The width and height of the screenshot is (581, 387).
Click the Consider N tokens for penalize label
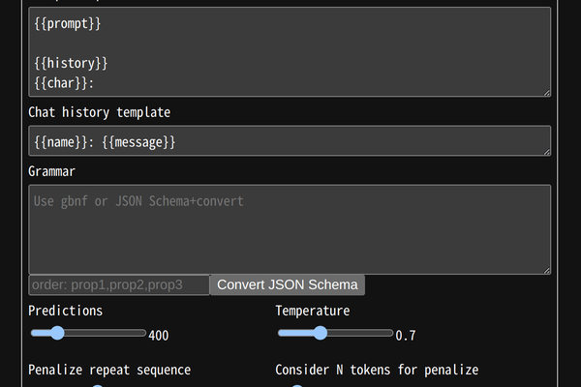pyautogui.click(x=377, y=370)
